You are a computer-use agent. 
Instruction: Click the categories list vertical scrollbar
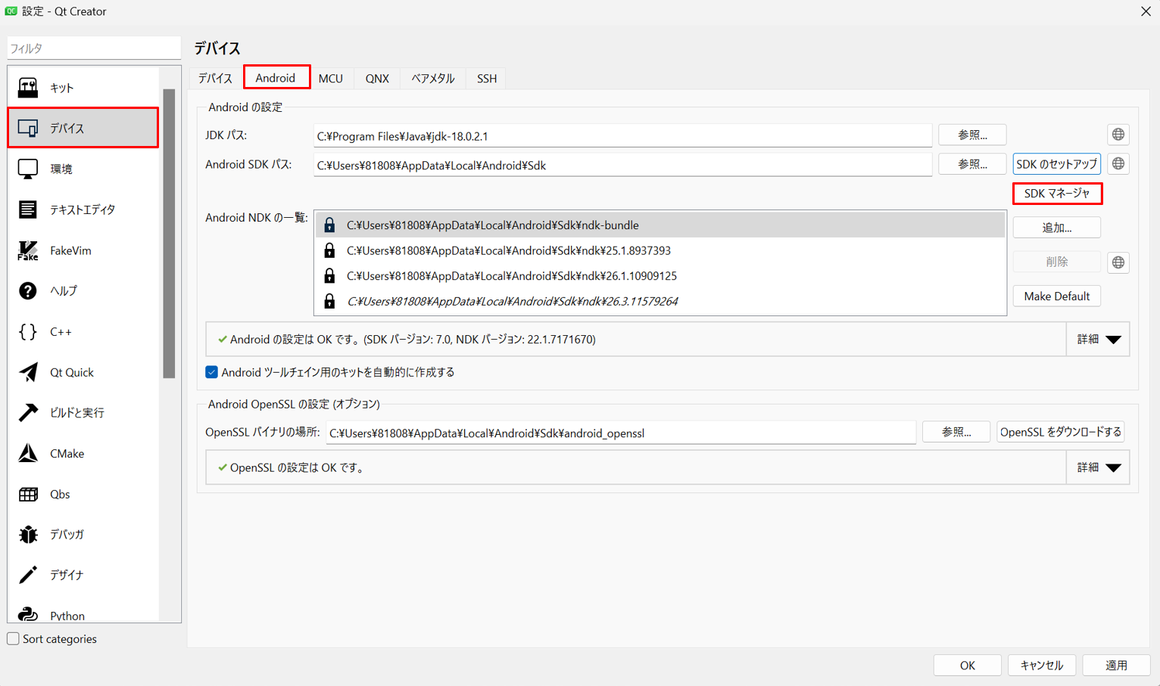[x=169, y=233]
